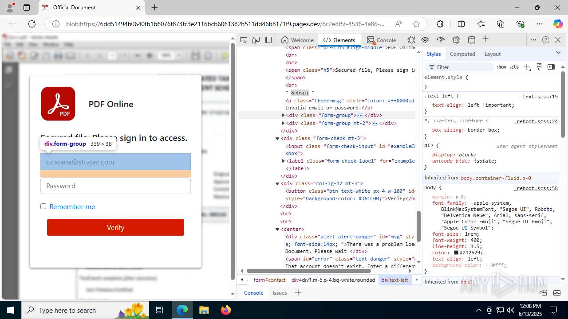Expand div form-group mt-2 node
Screen dimensions: 568x319
point(283,123)
